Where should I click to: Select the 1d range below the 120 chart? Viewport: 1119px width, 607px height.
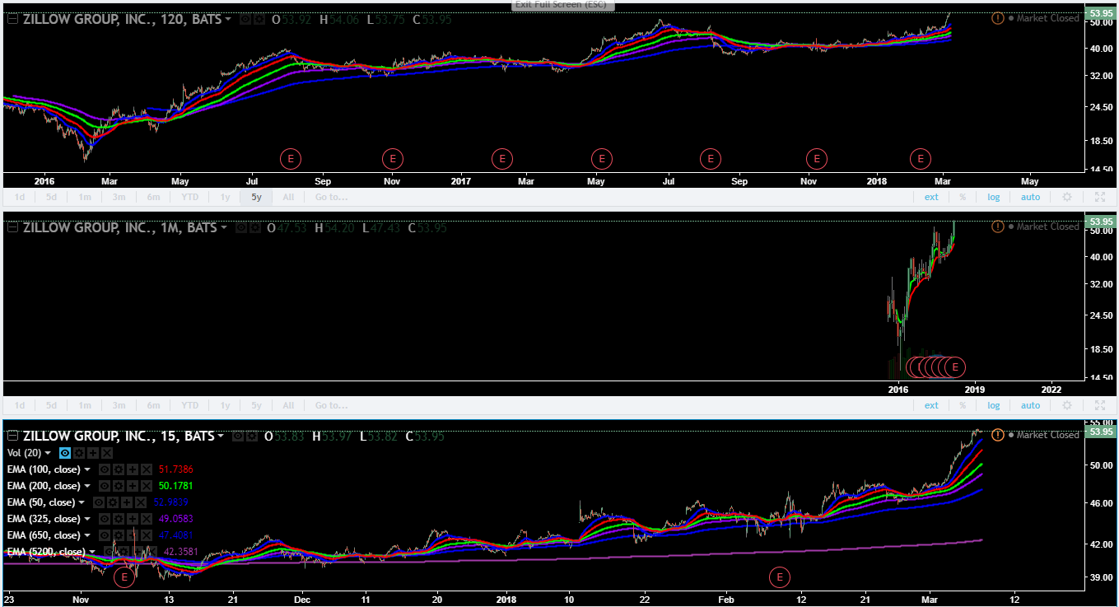20,197
